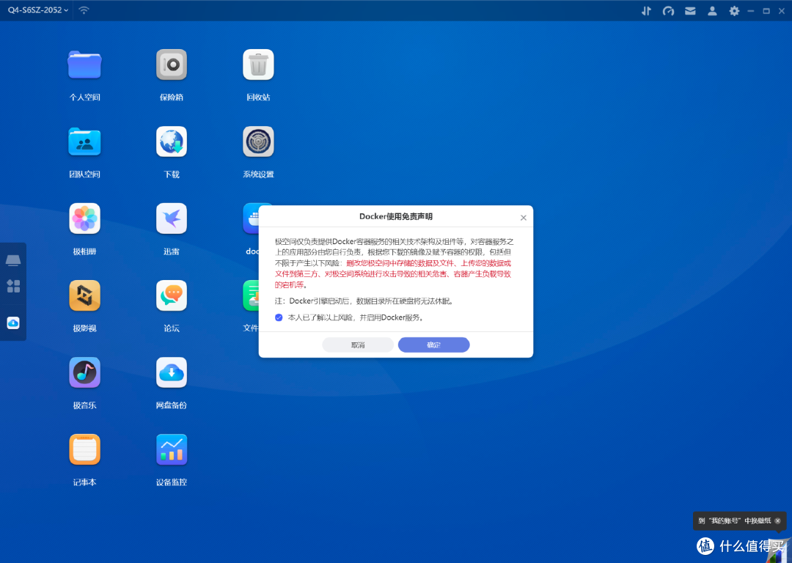Image resolution: width=792 pixels, height=563 pixels.
Task: Expand the Q4-S6SZ-2052 device dropdown
Action: click(38, 10)
